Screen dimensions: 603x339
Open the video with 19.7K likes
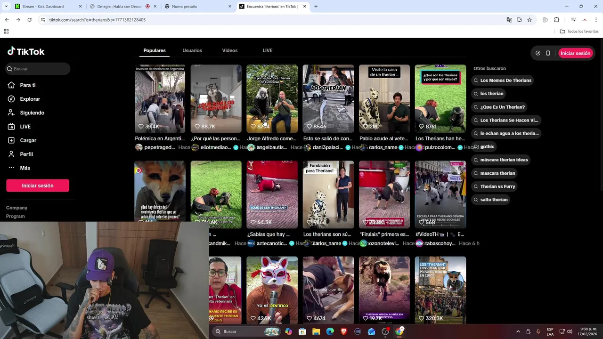(384, 290)
